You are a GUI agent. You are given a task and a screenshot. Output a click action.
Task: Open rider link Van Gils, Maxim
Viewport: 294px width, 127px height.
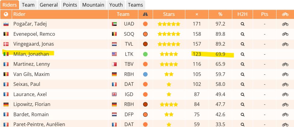[32, 74]
